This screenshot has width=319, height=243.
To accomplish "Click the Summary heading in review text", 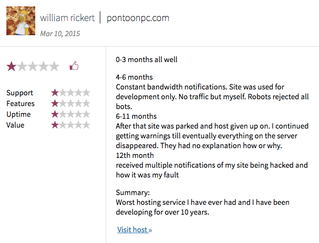I will [x=133, y=193].
